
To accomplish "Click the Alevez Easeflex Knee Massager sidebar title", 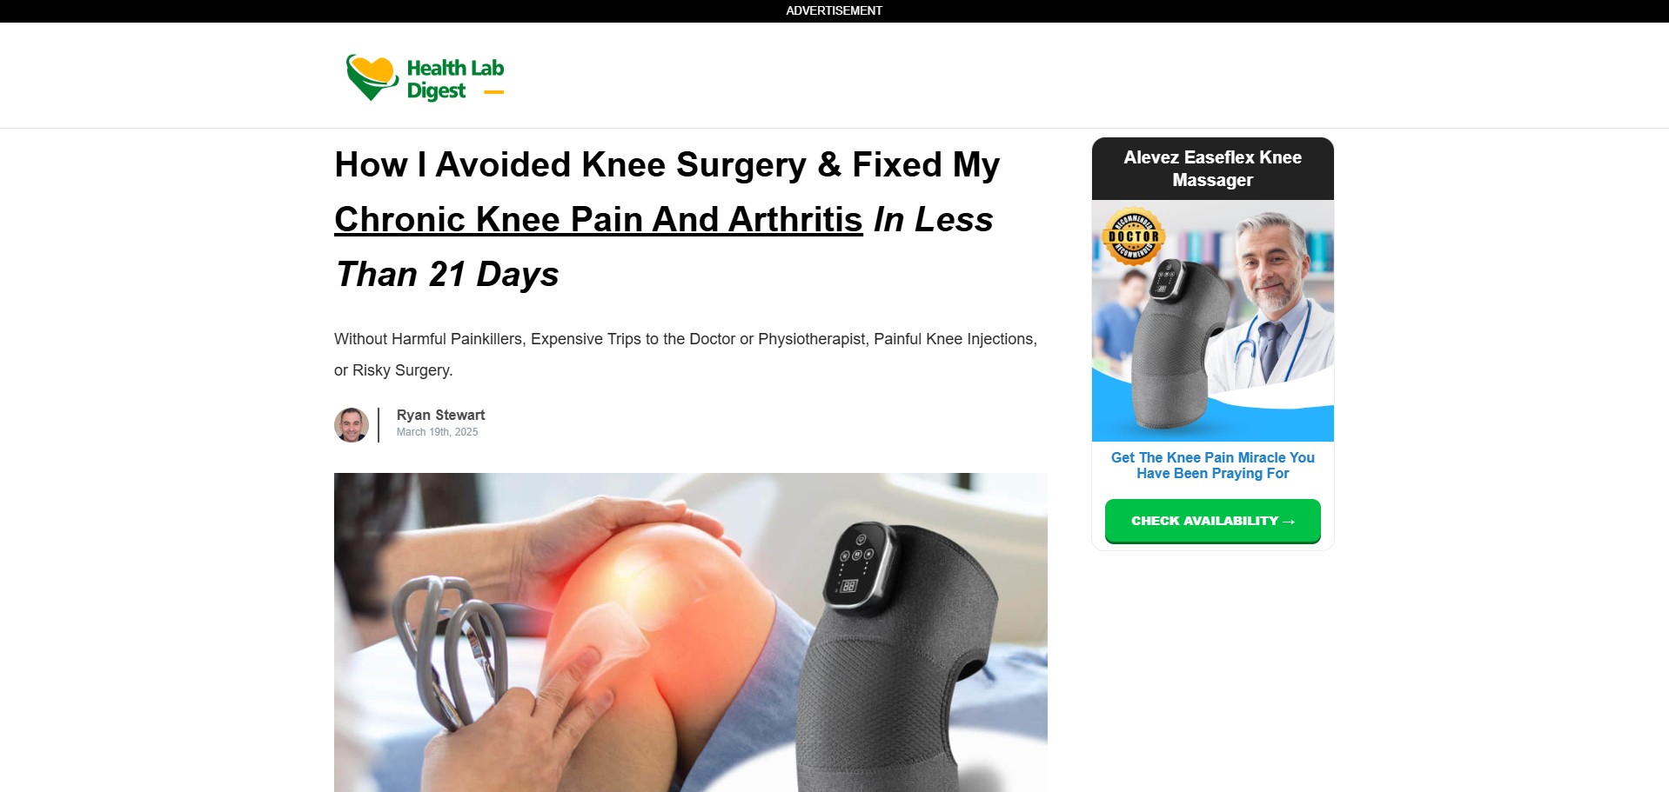I will coord(1212,169).
